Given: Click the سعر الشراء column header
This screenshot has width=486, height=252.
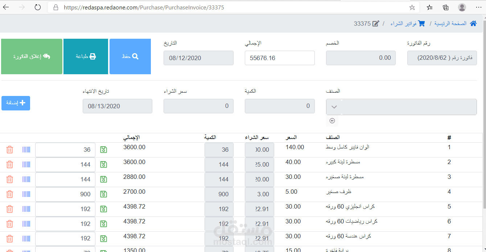Looking at the screenshot, I should (x=257, y=138).
